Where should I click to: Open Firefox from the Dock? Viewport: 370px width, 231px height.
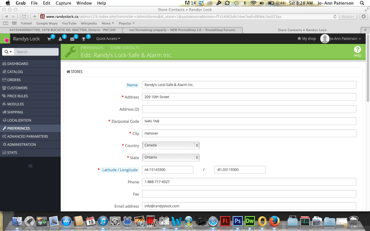(x=275, y=221)
